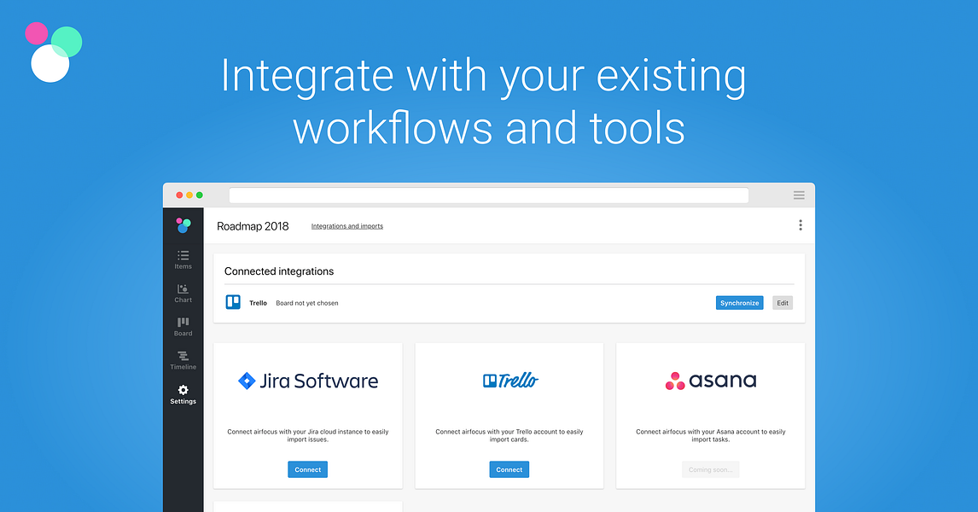978x512 pixels.
Task: Maximize the browser with green button
Action: [200, 195]
